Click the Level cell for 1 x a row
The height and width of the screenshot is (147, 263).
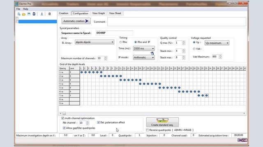74,72
